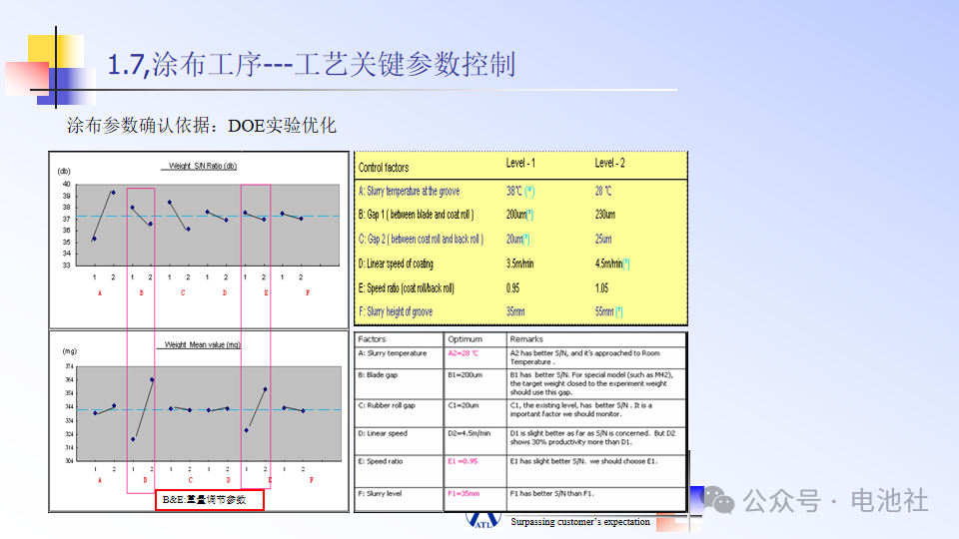
Task: Click the chart title "Weight Mean value (mg)"
Action: pos(202,344)
